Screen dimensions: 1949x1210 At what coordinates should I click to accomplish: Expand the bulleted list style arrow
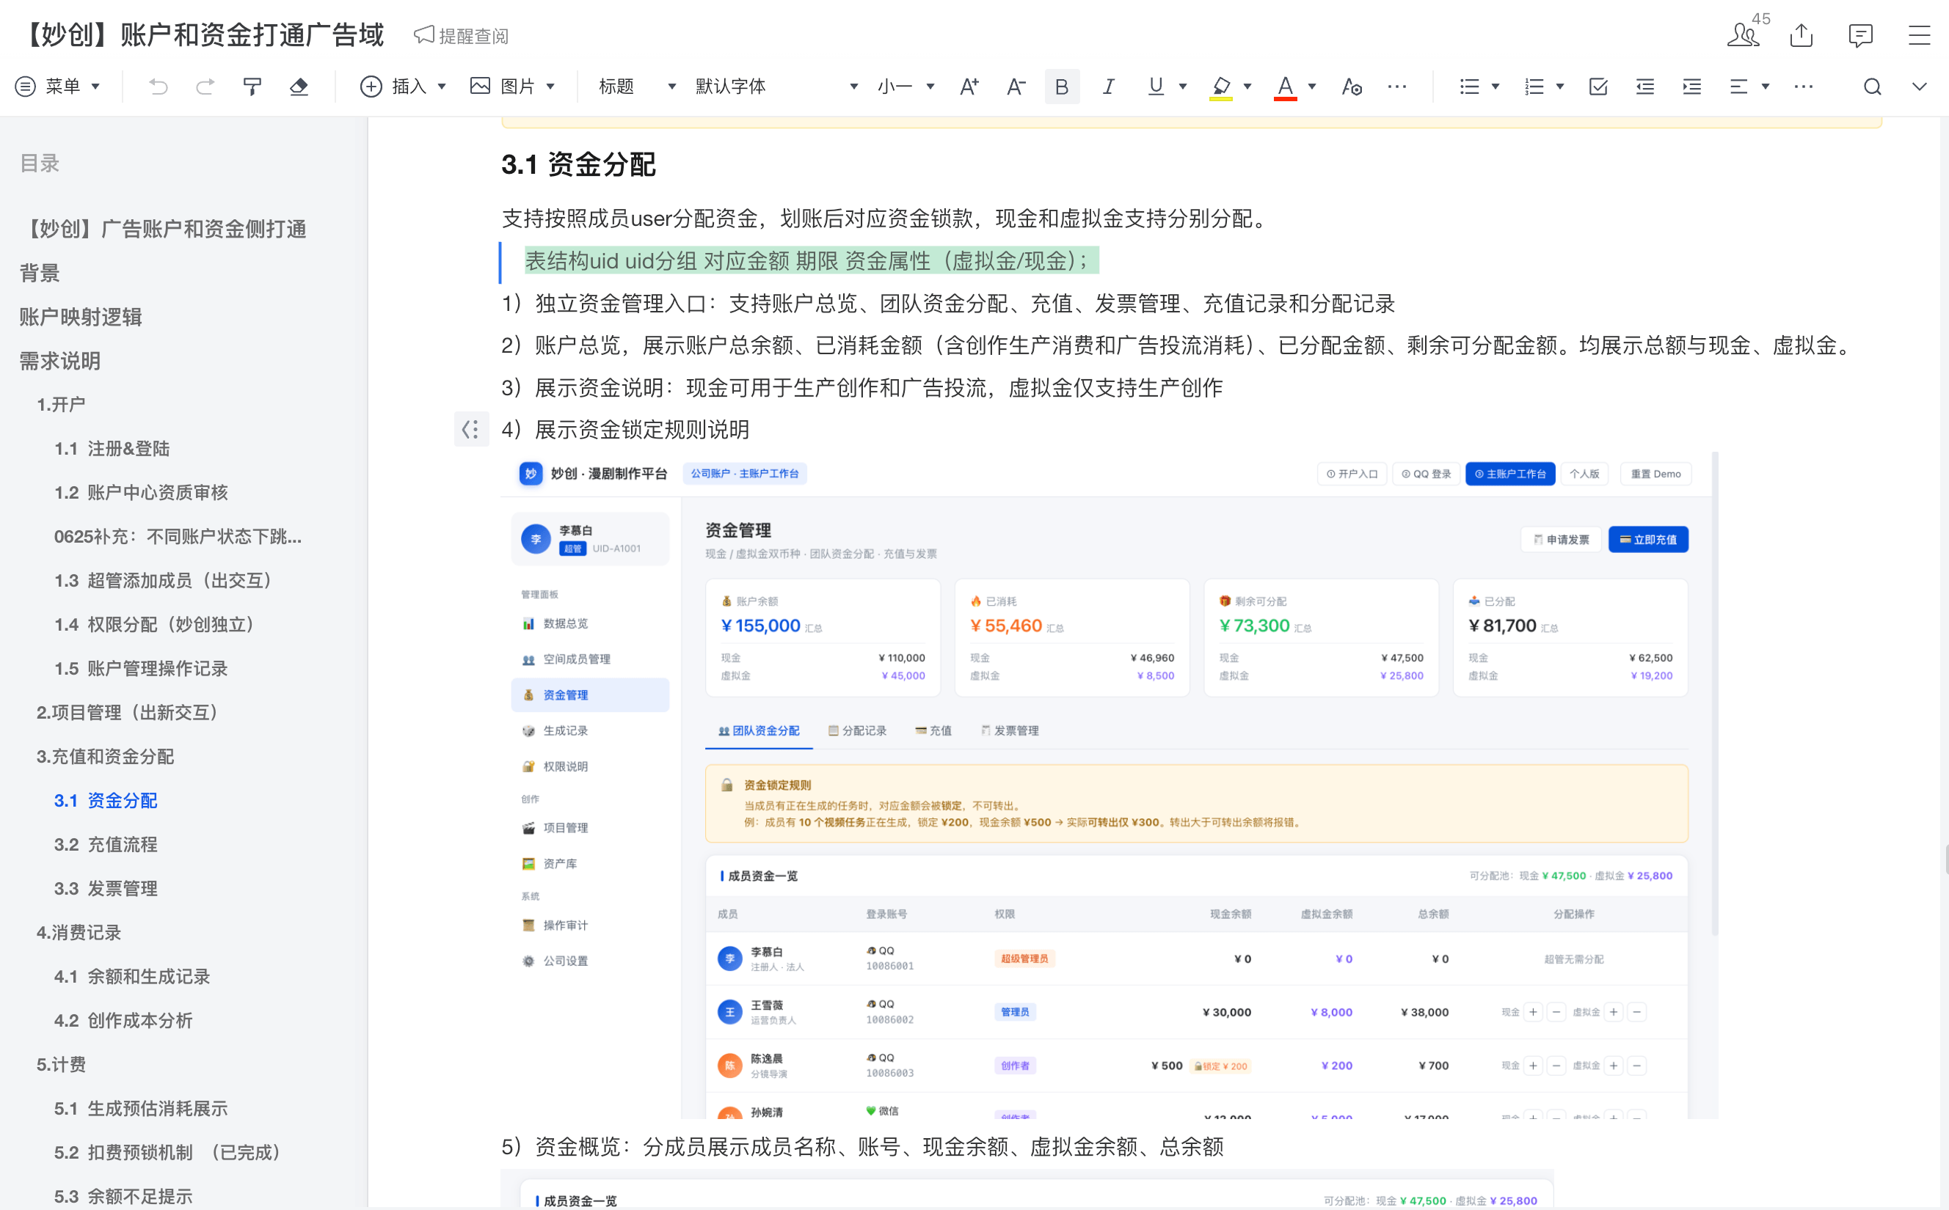[1495, 87]
